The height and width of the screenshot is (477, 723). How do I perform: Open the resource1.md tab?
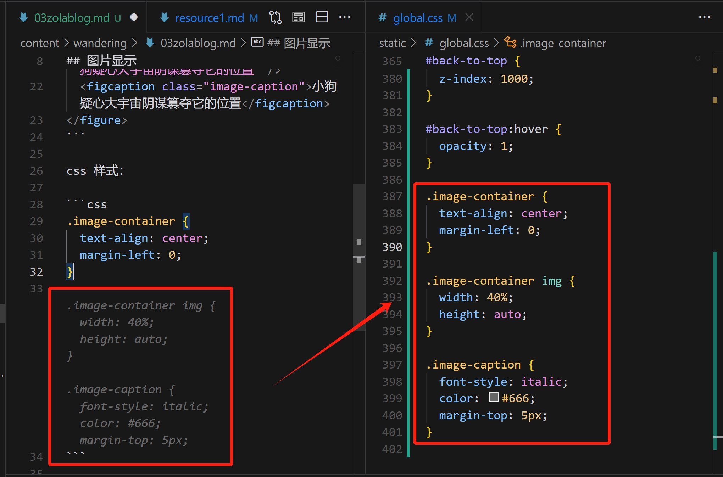pyautogui.click(x=209, y=18)
